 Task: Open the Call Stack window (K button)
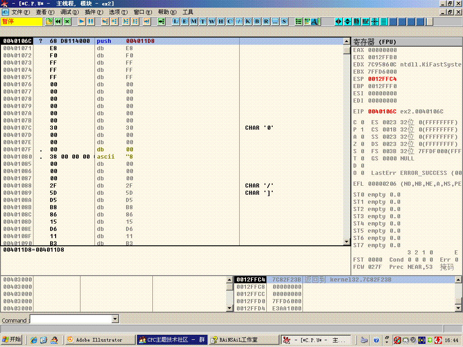click(x=248, y=22)
